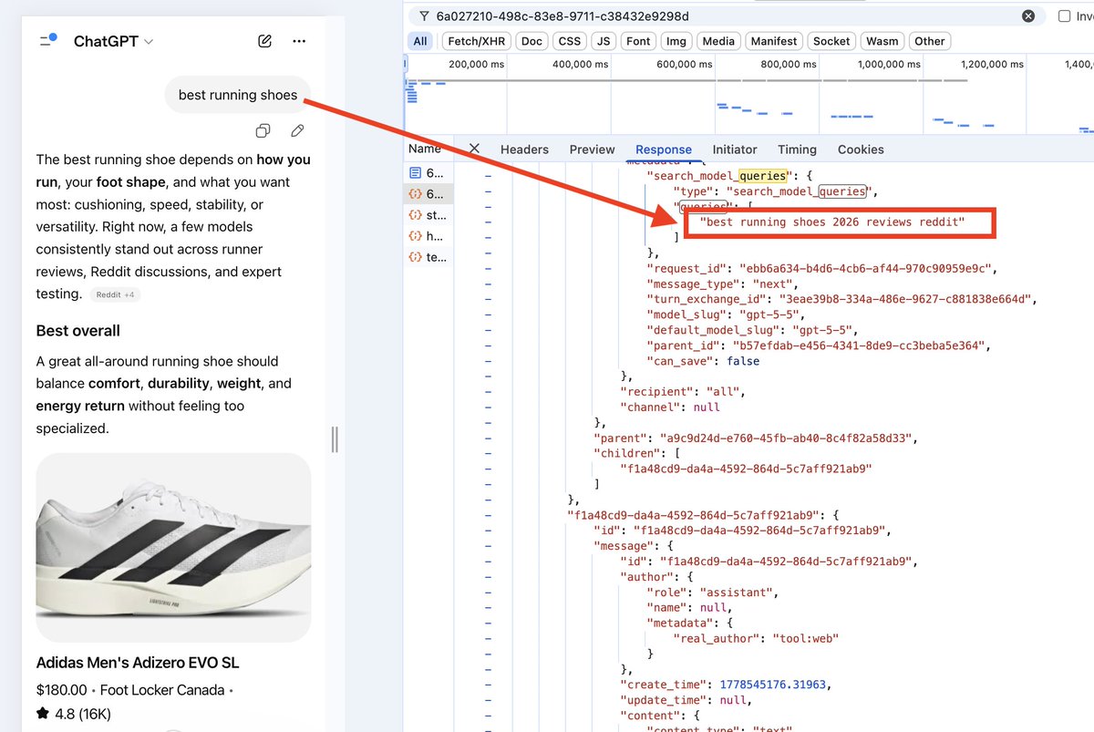Switch to the Cookies tab
The height and width of the screenshot is (732, 1094).
click(x=861, y=149)
